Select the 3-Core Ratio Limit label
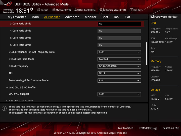This screenshot has width=181, height=136. (x=20, y=24)
